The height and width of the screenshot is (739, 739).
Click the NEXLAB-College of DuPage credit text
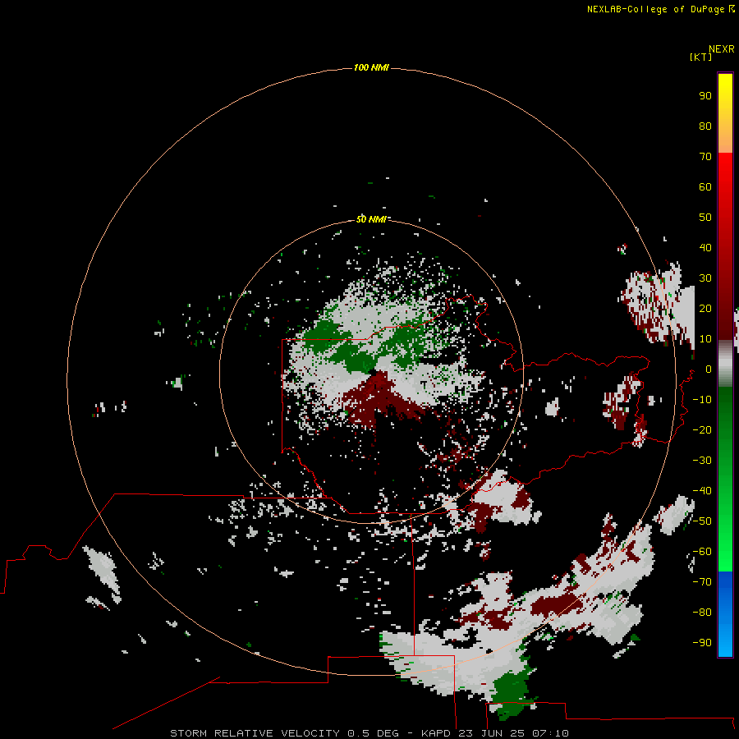(656, 9)
